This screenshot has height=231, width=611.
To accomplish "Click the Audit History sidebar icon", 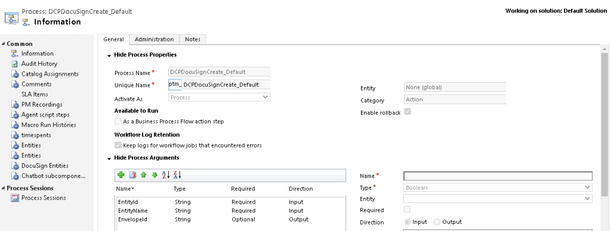I will coord(15,64).
